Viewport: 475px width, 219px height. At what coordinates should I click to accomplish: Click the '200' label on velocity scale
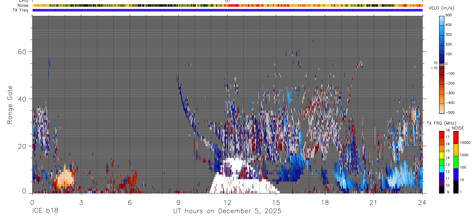pyautogui.click(x=449, y=44)
